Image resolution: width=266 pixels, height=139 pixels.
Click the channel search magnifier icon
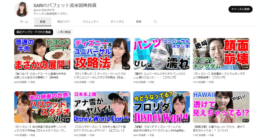click(x=155, y=22)
